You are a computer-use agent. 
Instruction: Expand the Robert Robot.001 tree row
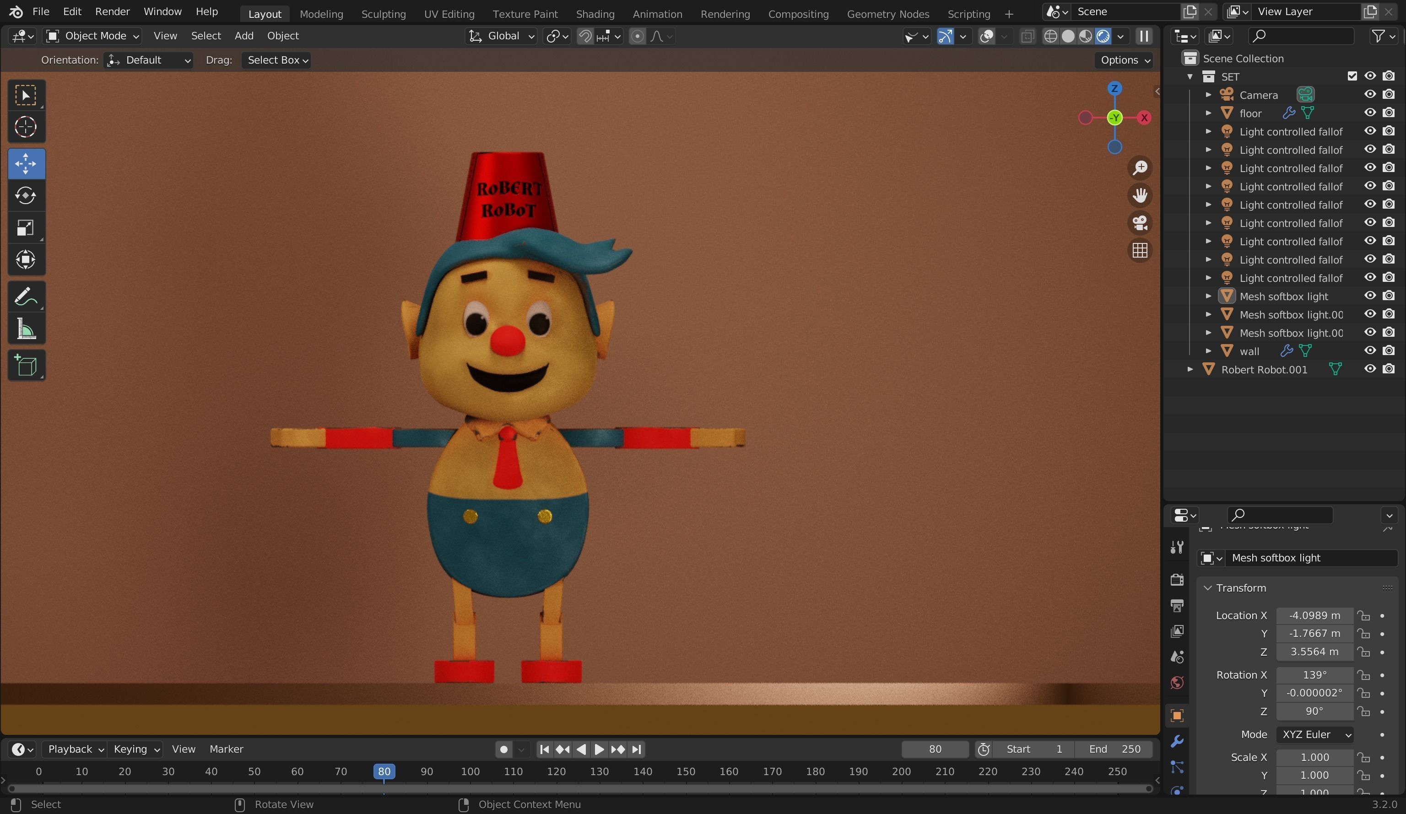click(x=1190, y=369)
